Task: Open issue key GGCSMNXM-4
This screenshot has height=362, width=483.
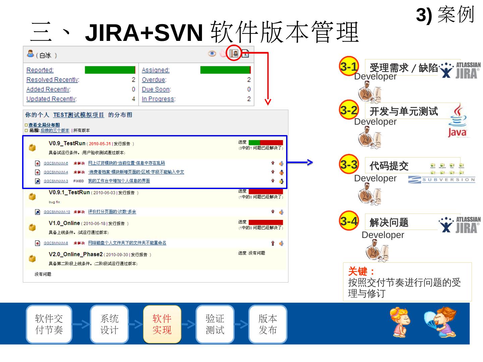Action: (x=56, y=172)
